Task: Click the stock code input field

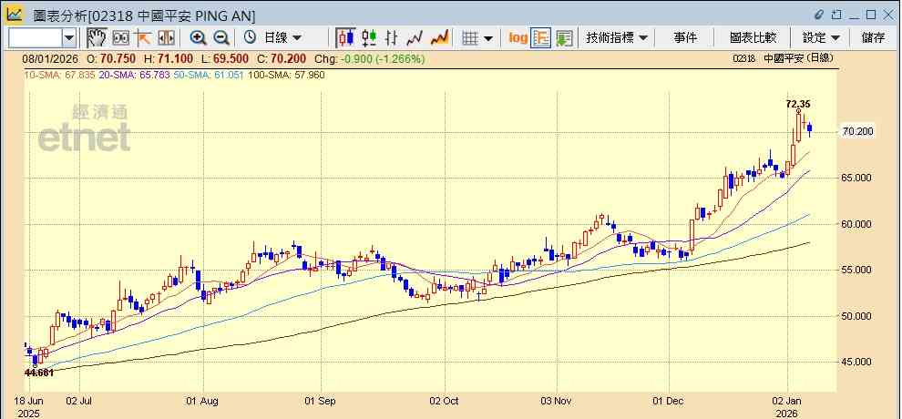Action: click(x=36, y=38)
